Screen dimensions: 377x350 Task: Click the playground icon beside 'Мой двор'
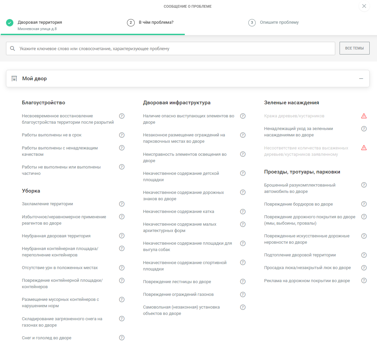click(14, 79)
